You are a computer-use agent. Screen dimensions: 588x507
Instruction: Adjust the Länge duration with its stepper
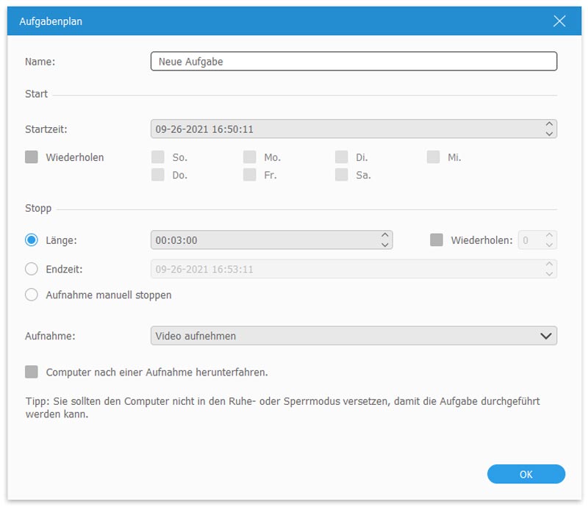click(384, 240)
